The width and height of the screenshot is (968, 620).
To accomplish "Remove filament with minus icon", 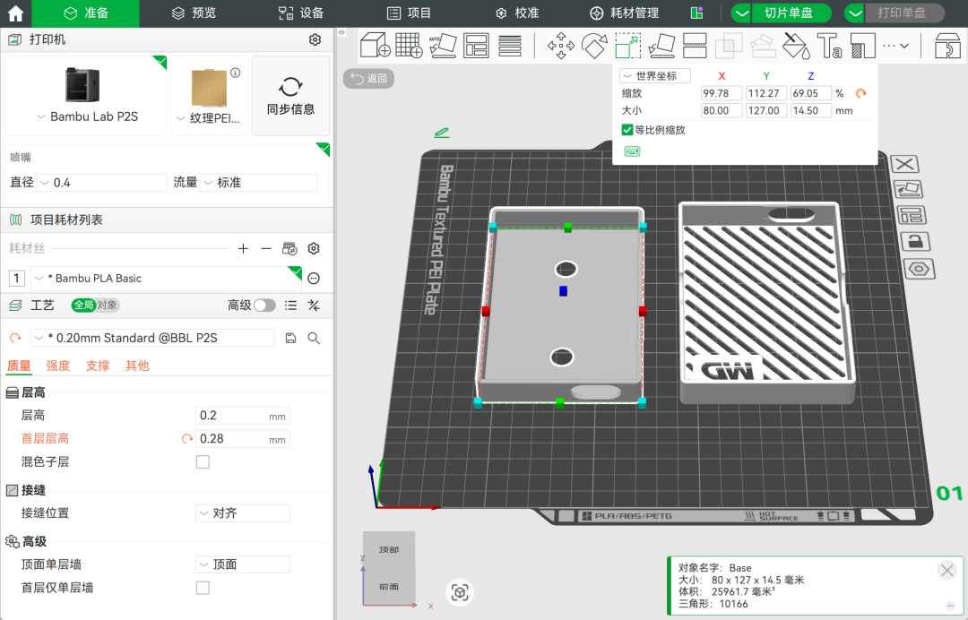I will tap(266, 248).
